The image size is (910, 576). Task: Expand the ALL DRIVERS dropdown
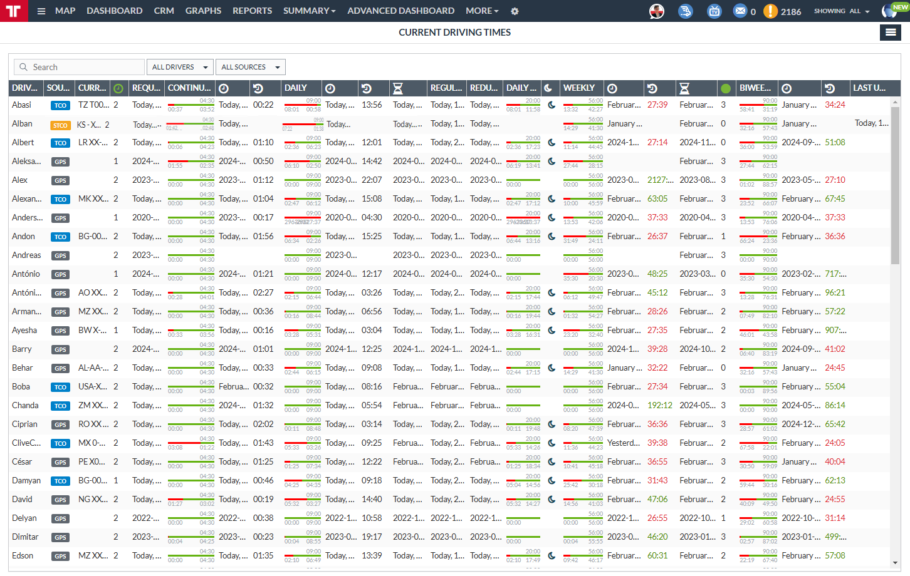(179, 67)
